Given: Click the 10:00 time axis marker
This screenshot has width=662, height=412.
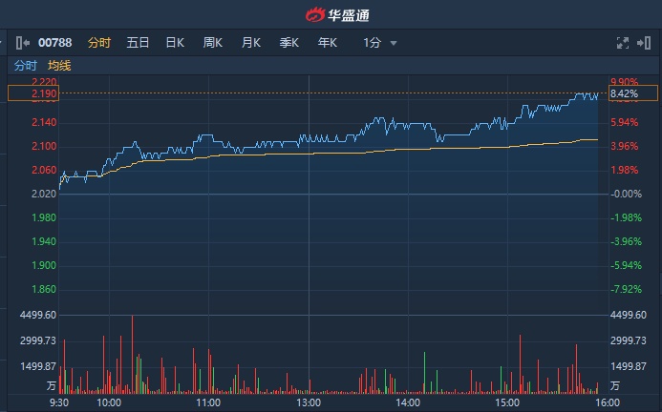Looking at the screenshot, I should click(109, 403).
